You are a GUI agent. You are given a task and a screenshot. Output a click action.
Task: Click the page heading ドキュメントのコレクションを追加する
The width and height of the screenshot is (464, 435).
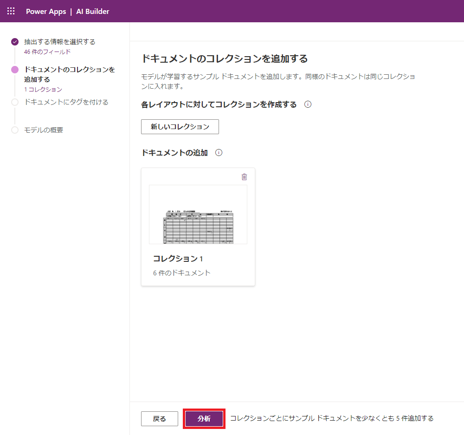(x=225, y=58)
